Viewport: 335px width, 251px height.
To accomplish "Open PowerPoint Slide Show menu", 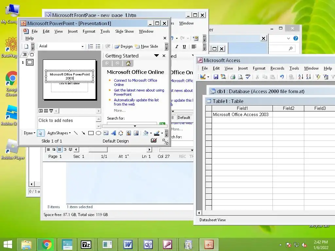I will (x=124, y=31).
